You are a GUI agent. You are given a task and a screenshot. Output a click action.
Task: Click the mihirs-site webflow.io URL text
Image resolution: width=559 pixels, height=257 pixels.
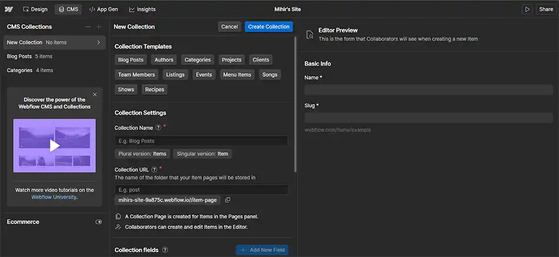tap(168, 199)
